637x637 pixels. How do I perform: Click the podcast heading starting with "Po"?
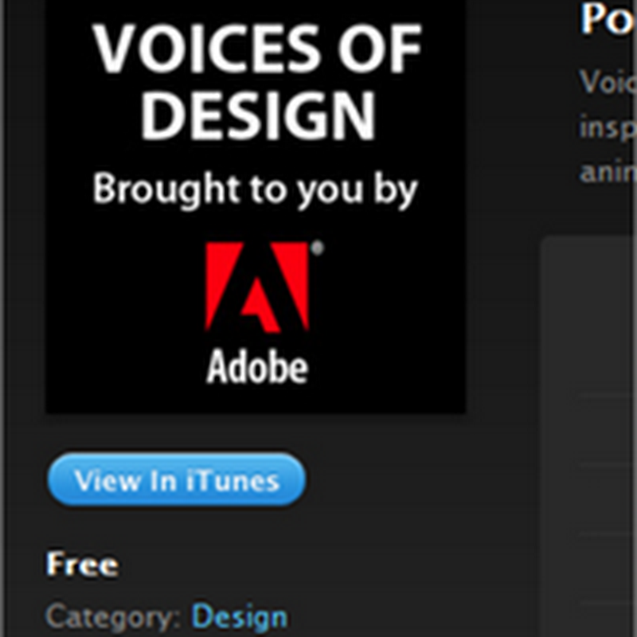pos(608,19)
